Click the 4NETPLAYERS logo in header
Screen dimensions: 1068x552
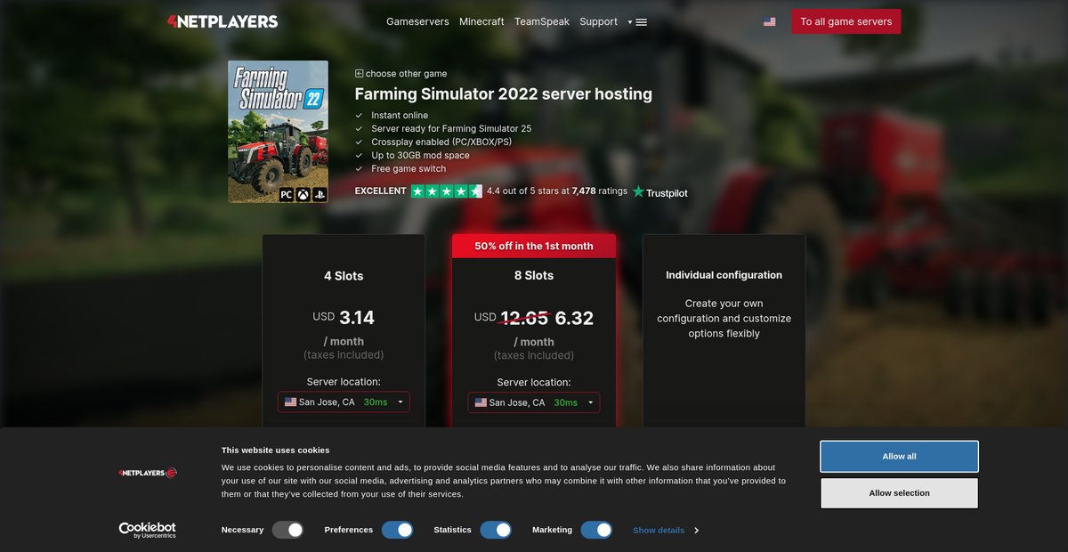click(x=222, y=21)
